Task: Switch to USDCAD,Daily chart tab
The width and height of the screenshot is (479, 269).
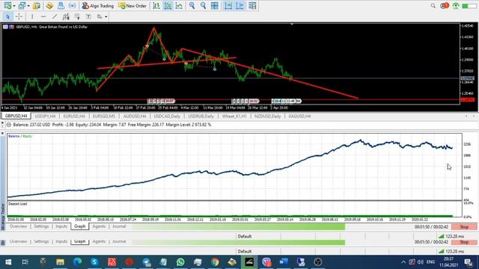Action: point(167,117)
